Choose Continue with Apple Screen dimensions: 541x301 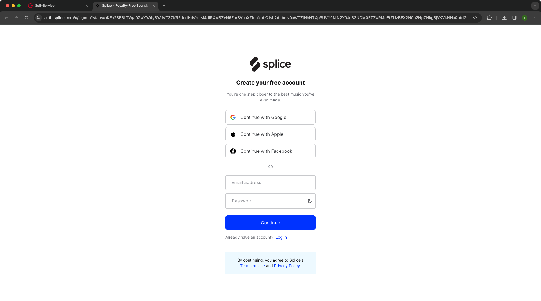270,134
